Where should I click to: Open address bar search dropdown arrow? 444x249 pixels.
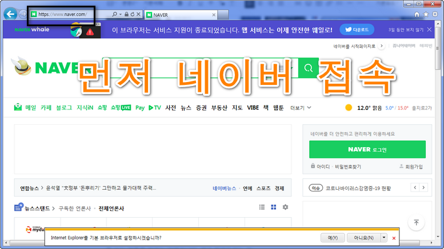click(121, 14)
